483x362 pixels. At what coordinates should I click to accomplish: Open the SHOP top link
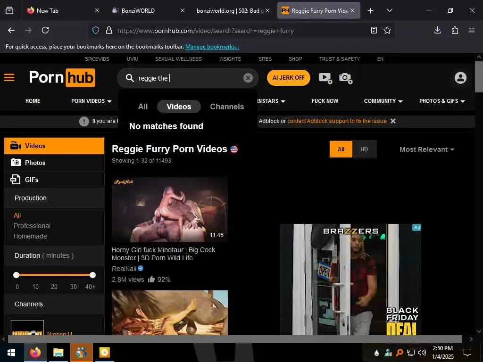tap(295, 59)
